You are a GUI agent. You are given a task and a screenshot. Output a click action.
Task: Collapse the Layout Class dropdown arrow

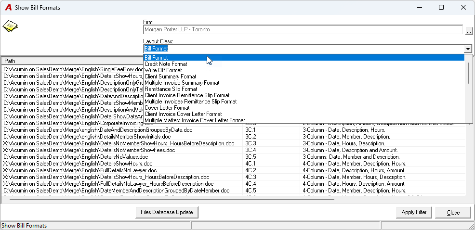[x=468, y=49]
